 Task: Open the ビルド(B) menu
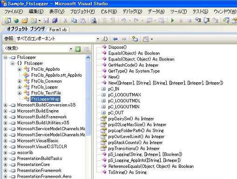pos(108,12)
